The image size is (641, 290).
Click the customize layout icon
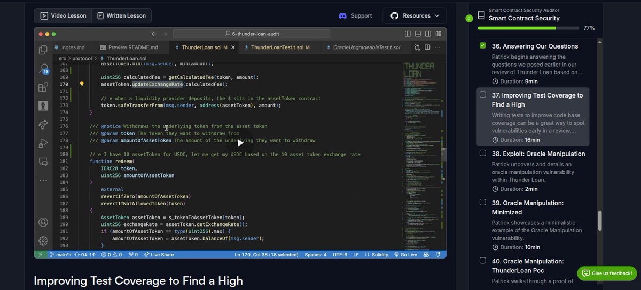pyautogui.click(x=438, y=34)
